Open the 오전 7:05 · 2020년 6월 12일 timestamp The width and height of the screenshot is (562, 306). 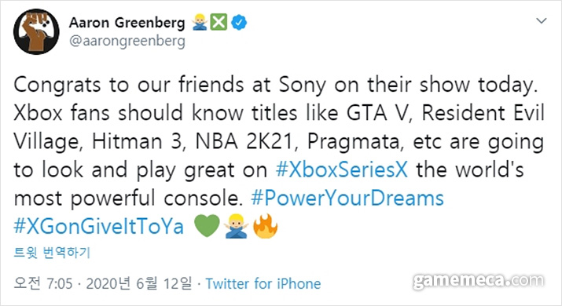[102, 283]
